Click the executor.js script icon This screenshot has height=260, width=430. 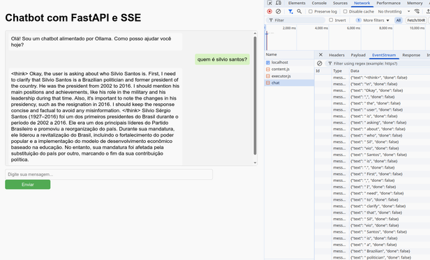(x=268, y=76)
